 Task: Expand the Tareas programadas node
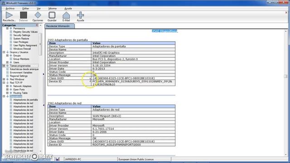click(4, 66)
